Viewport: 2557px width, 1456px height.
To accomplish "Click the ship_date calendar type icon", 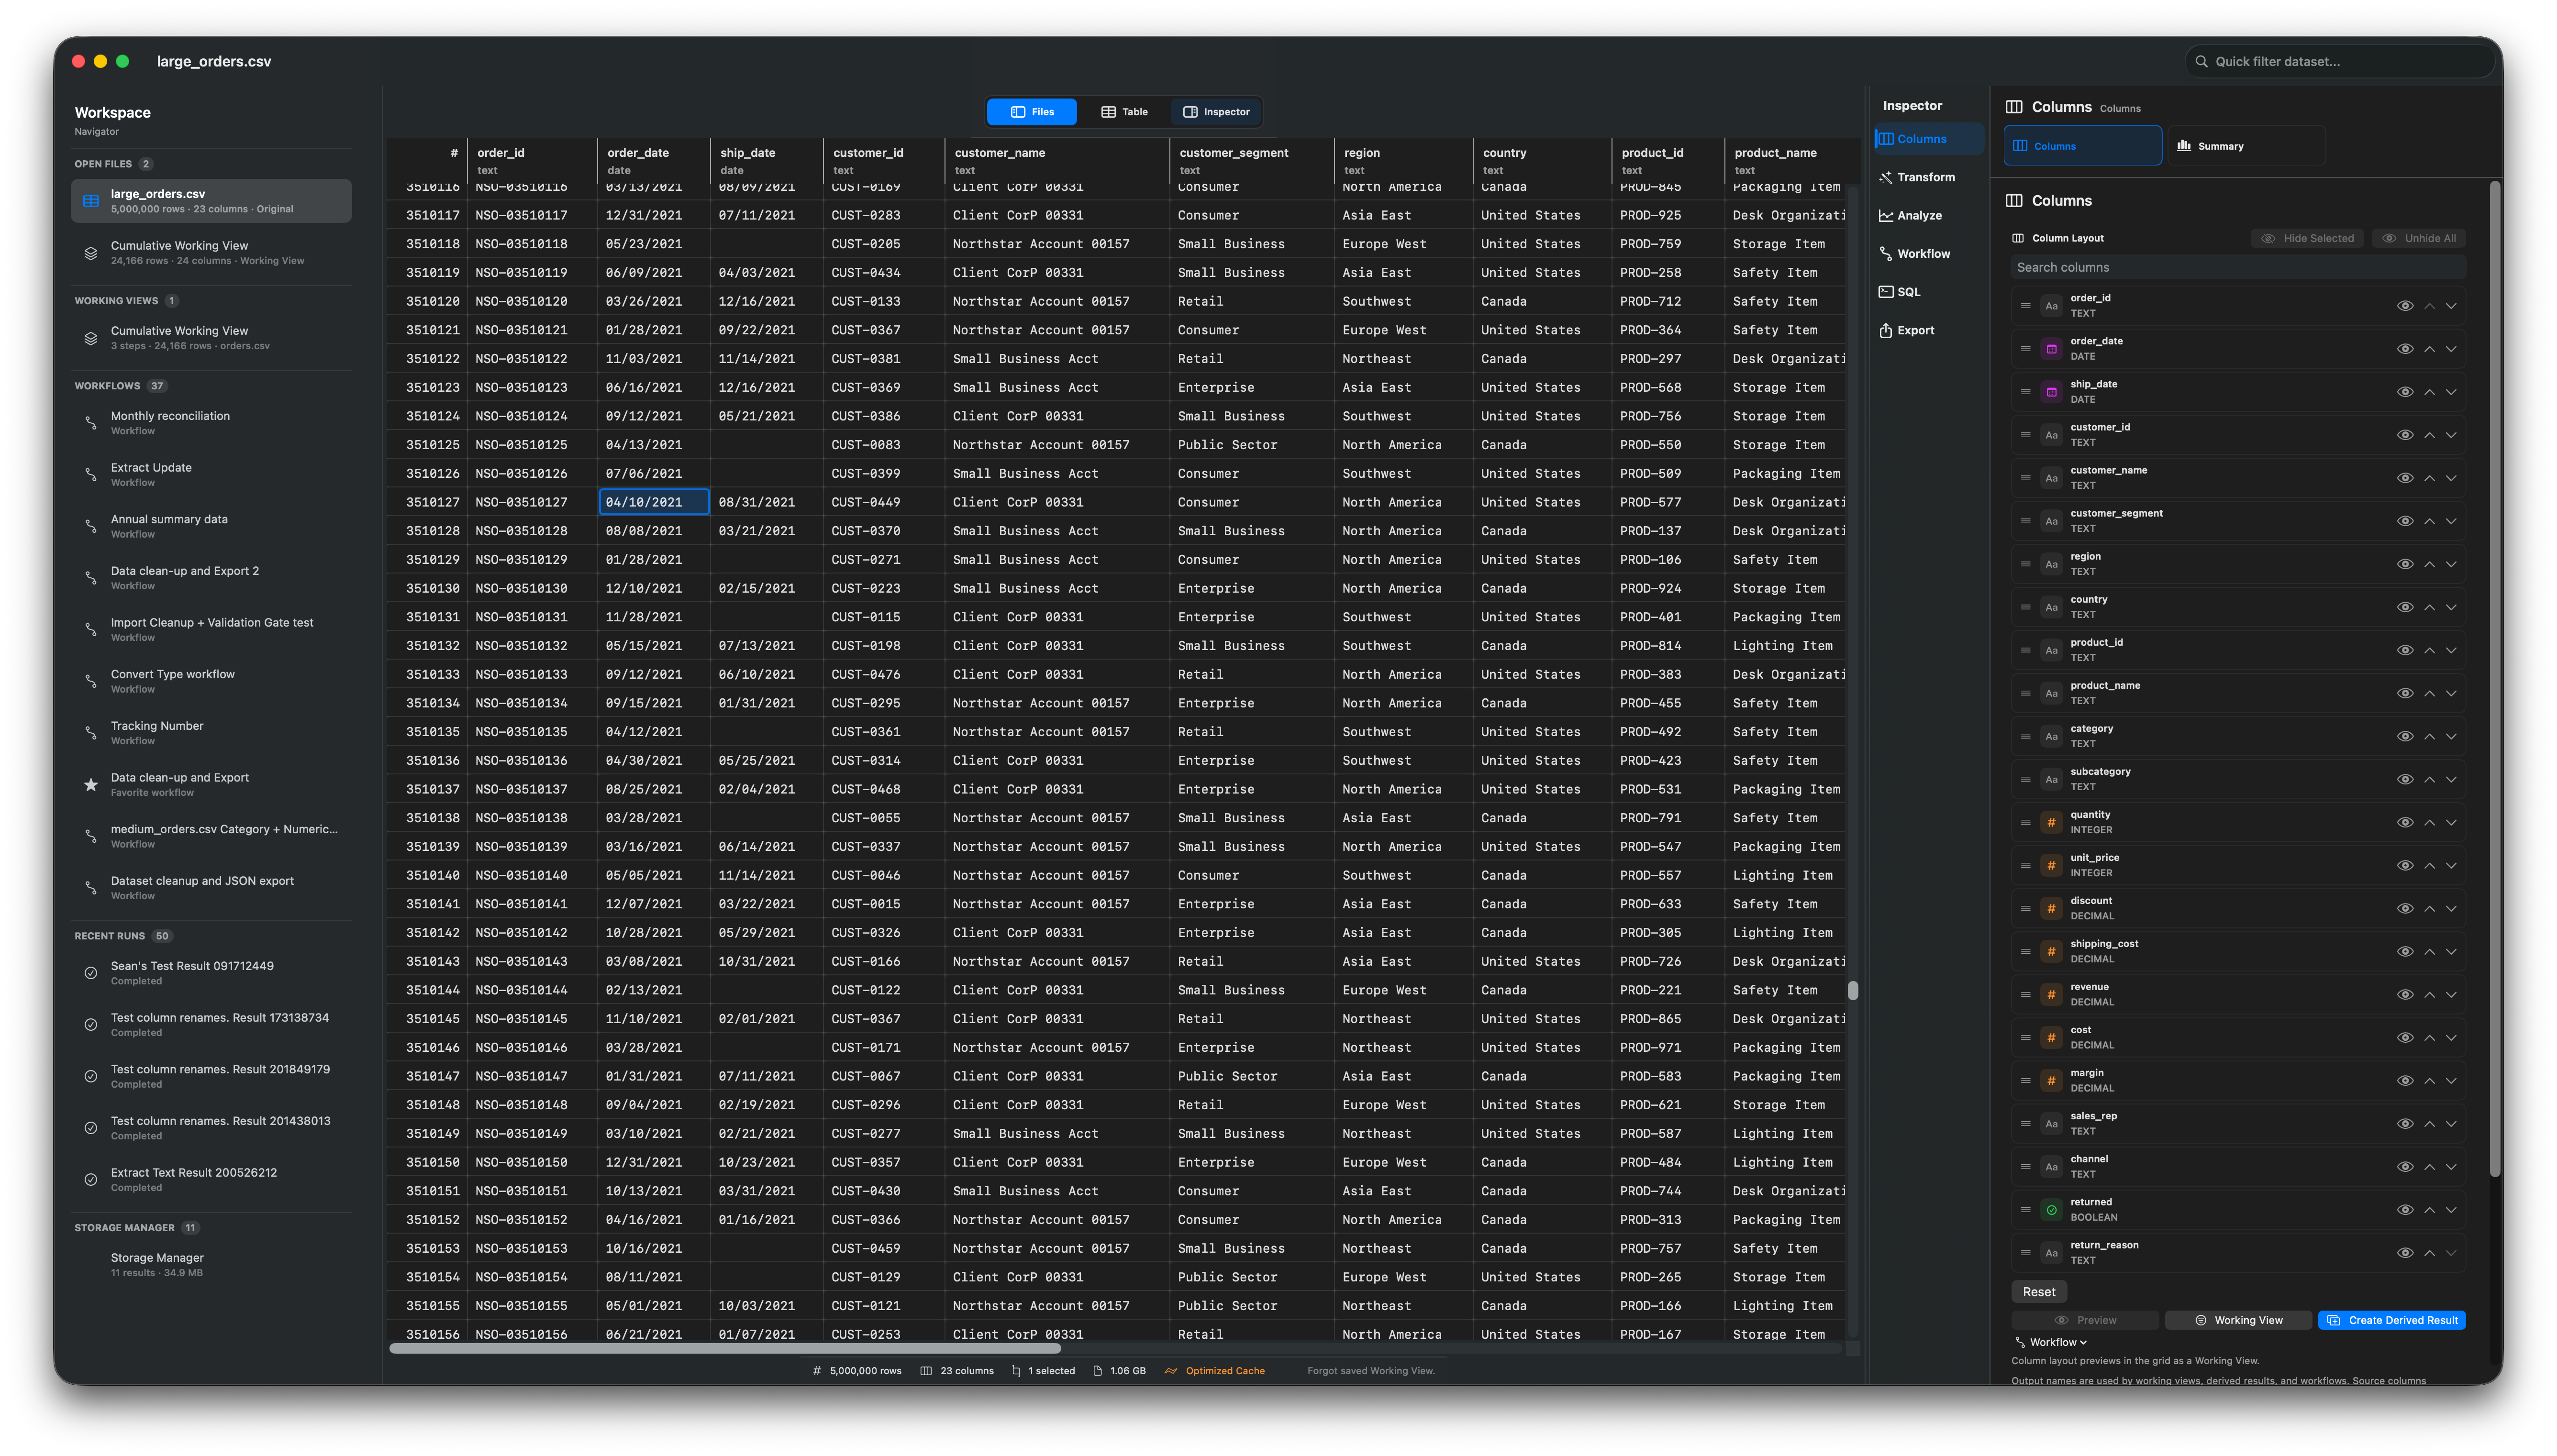I will (x=2051, y=392).
